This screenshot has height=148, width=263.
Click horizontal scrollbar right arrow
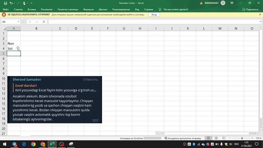coord(257,133)
